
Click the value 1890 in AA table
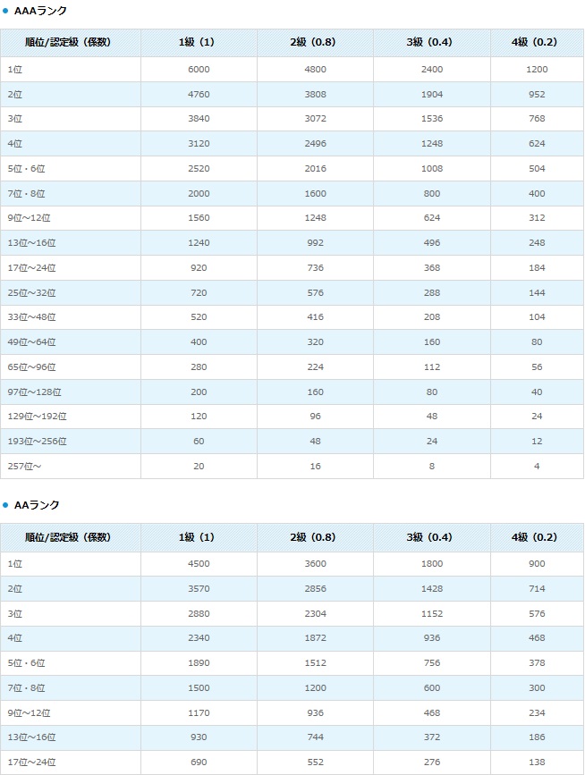(199, 663)
